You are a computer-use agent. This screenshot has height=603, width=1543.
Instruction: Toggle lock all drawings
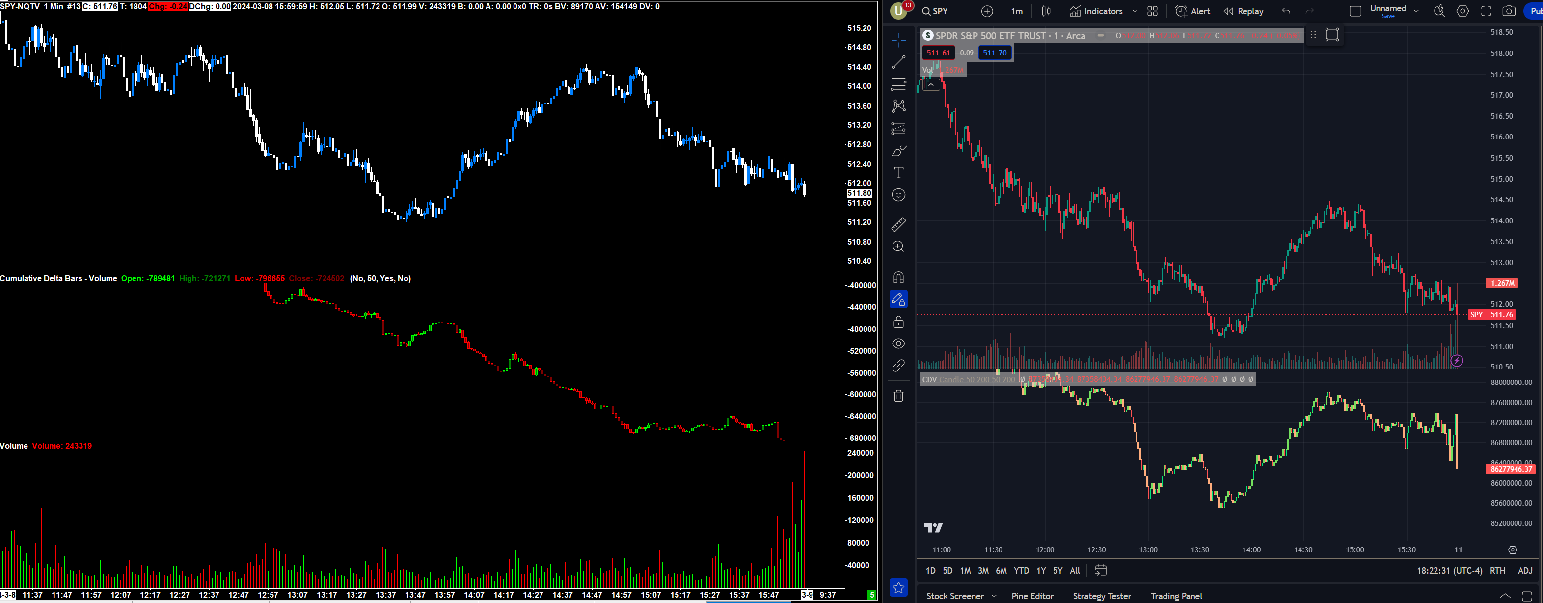click(898, 322)
